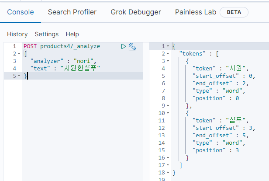Screen dimensions: 269x181
Task: Fold second token object at response line 10
Action: (x=169, y=113)
